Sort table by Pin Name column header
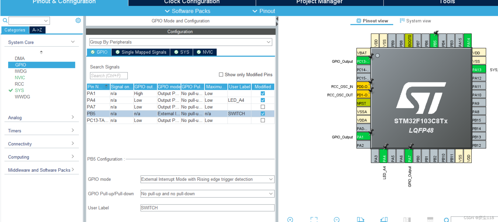 click(98, 87)
